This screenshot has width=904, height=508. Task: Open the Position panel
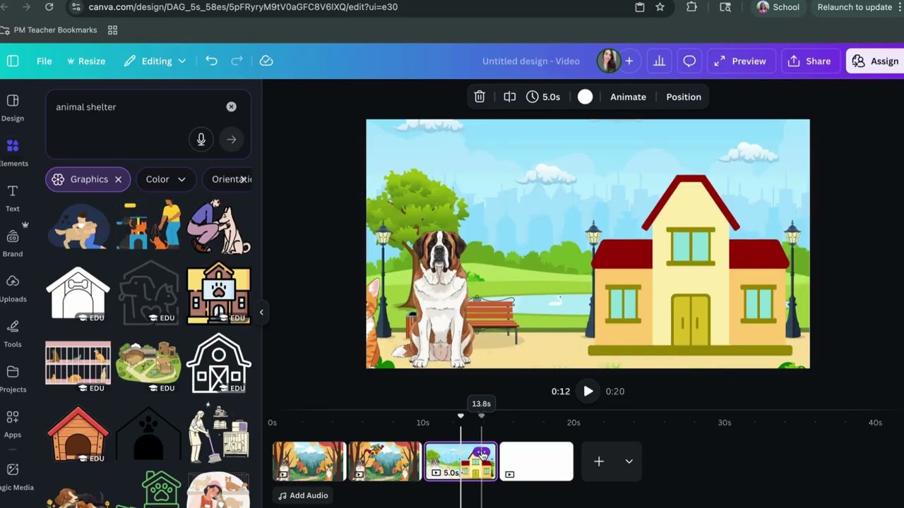(x=684, y=97)
